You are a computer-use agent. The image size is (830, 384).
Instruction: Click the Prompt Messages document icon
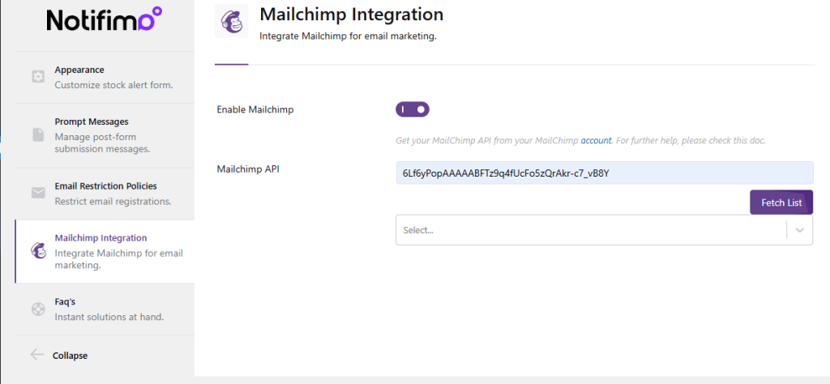38,134
